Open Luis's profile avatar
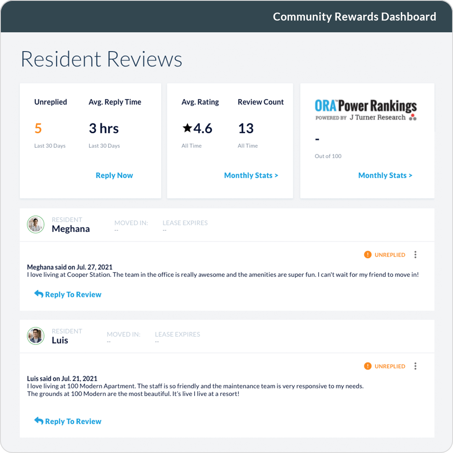This screenshot has width=453, height=453. click(x=36, y=336)
